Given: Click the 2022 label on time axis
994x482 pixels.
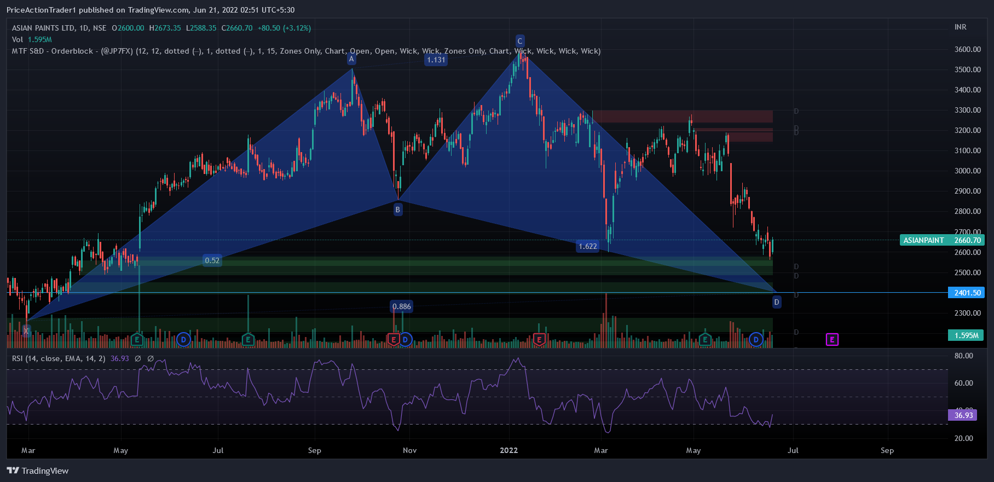Looking at the screenshot, I should (508, 450).
